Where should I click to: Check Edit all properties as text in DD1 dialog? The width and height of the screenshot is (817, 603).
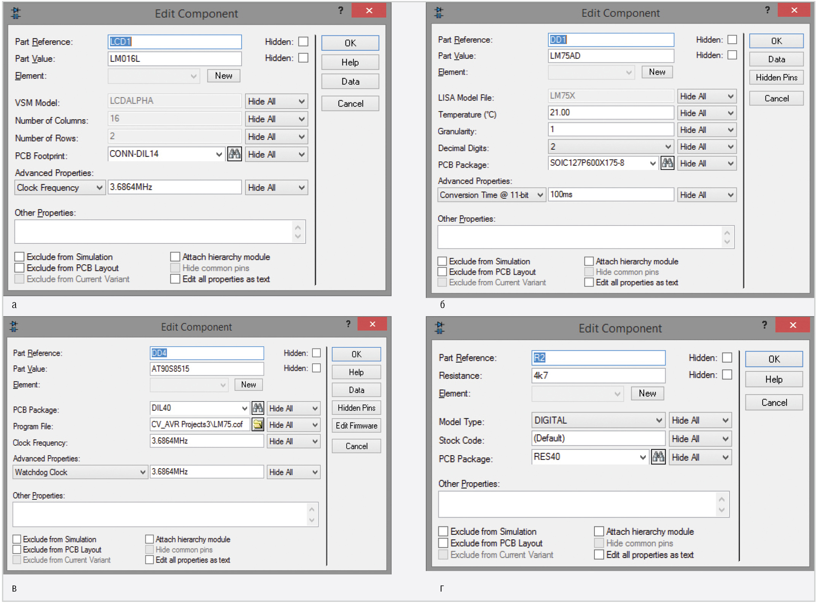click(x=589, y=283)
